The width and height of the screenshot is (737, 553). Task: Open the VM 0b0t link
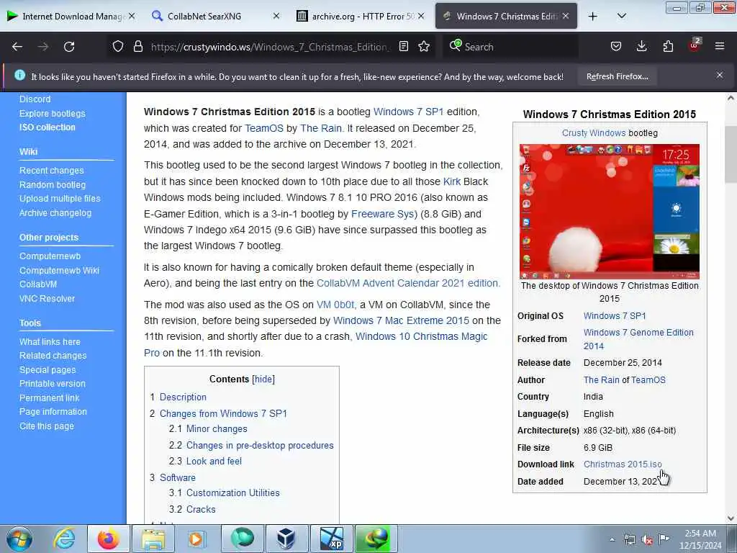tap(335, 305)
